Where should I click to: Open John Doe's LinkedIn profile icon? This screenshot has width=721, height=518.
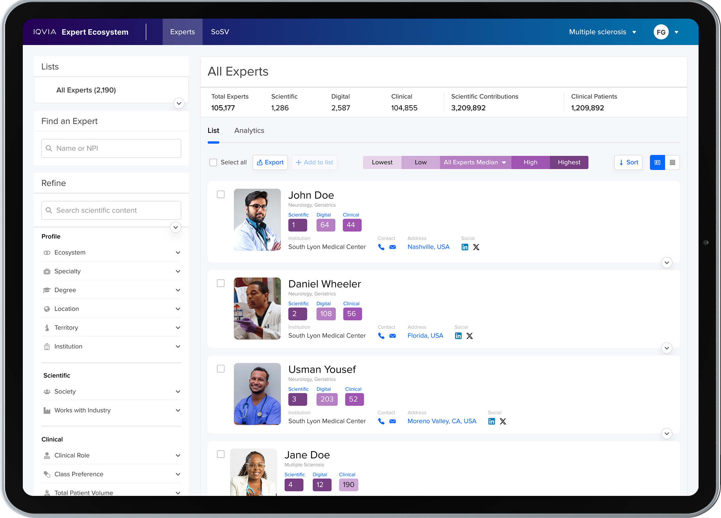(465, 247)
